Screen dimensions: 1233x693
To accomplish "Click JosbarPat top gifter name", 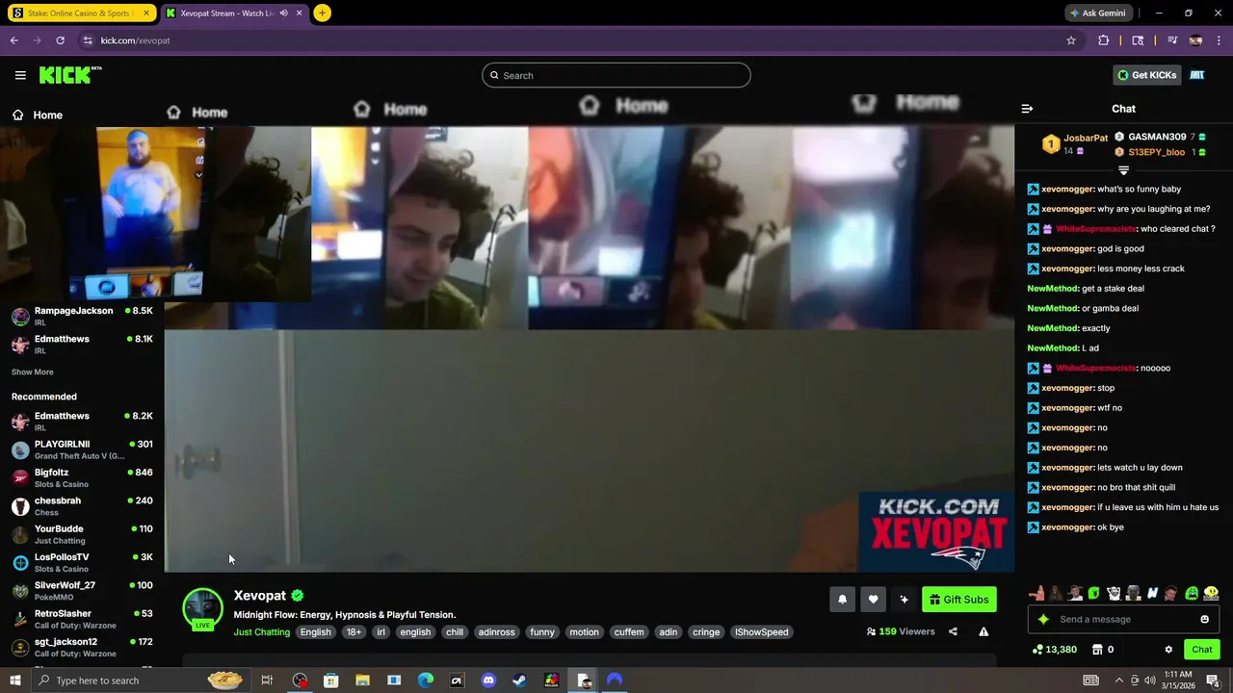I will pyautogui.click(x=1086, y=138).
